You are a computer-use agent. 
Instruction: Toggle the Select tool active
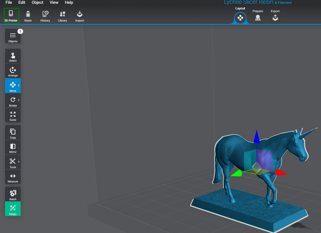(x=13, y=56)
